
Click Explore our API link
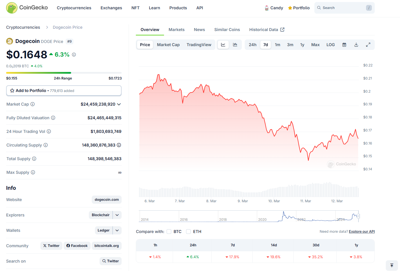(362, 232)
